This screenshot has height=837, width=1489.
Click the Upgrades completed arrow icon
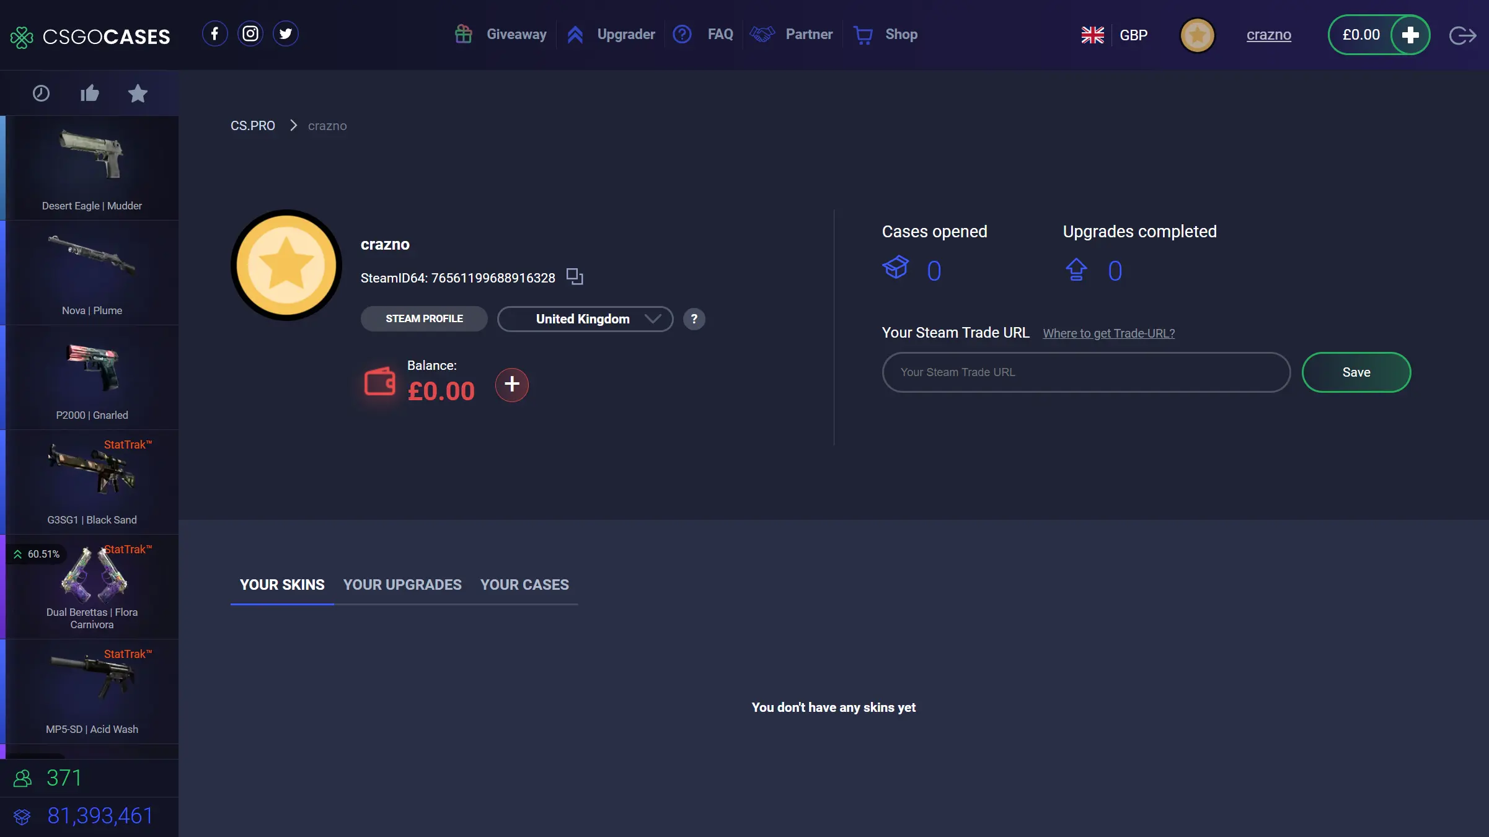1076,270
